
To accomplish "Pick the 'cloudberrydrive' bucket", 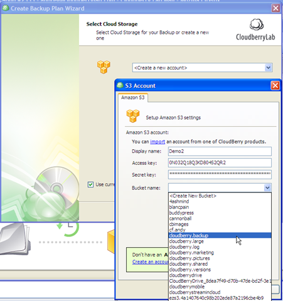I will coord(220,275).
